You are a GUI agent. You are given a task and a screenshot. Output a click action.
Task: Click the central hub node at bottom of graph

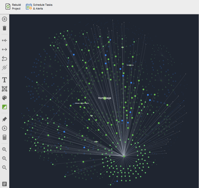click(124, 156)
